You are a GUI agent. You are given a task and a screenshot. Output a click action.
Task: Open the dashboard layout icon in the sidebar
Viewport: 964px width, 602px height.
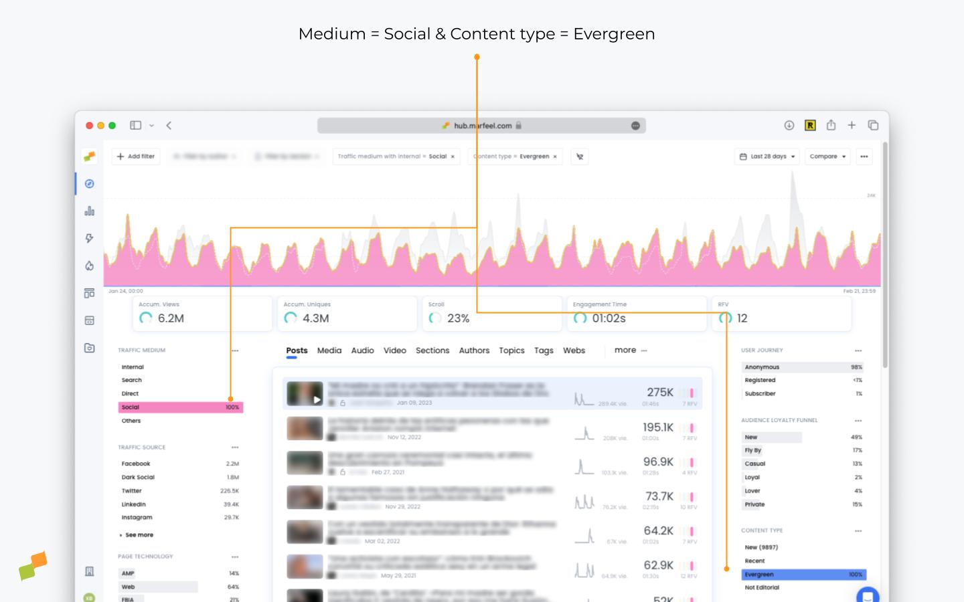(89, 293)
